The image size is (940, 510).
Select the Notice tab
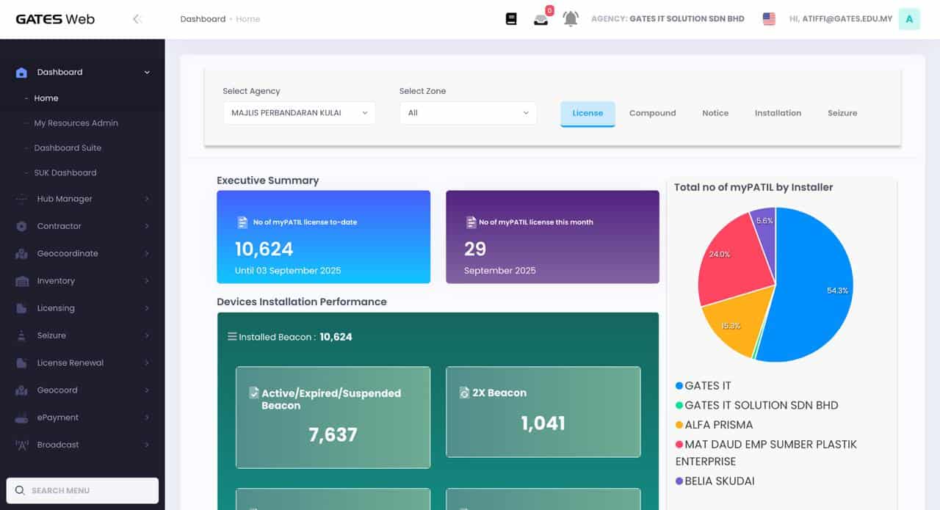tap(715, 113)
